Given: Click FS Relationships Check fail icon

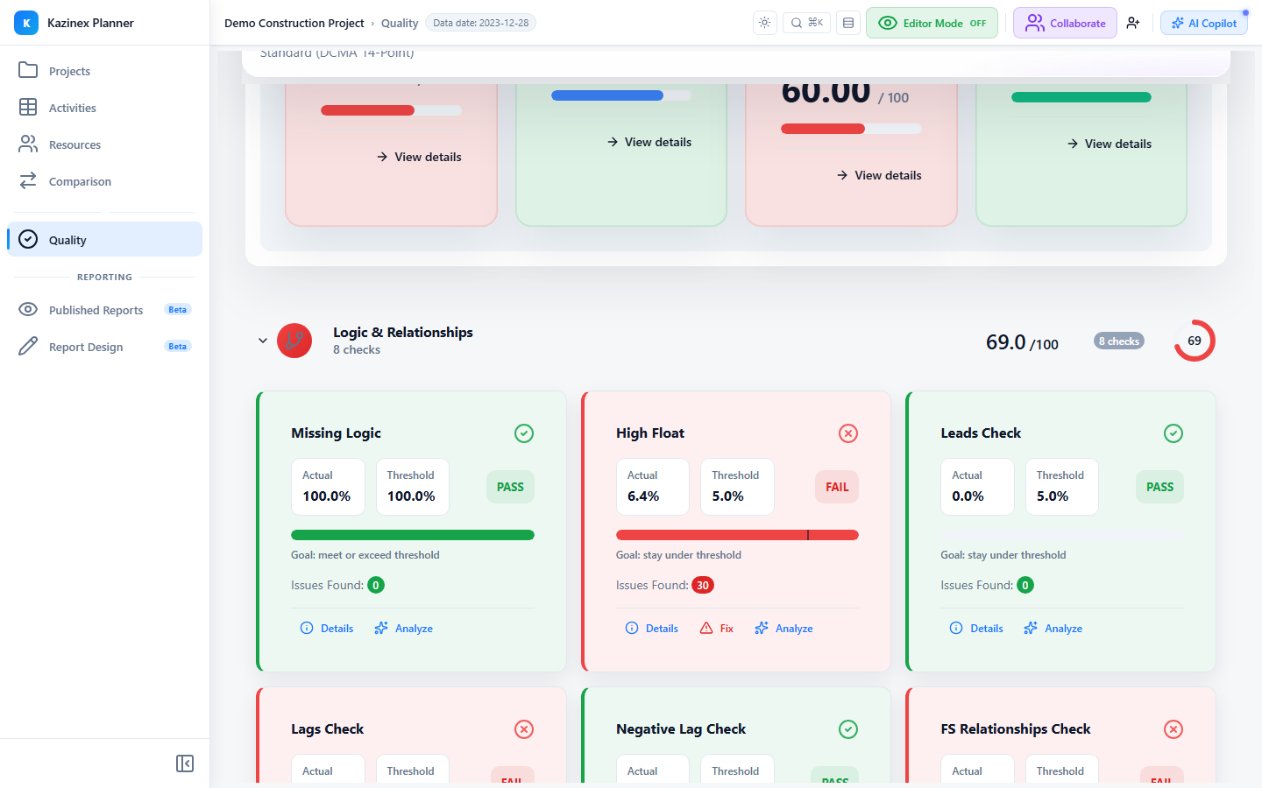Looking at the screenshot, I should click(1173, 729).
